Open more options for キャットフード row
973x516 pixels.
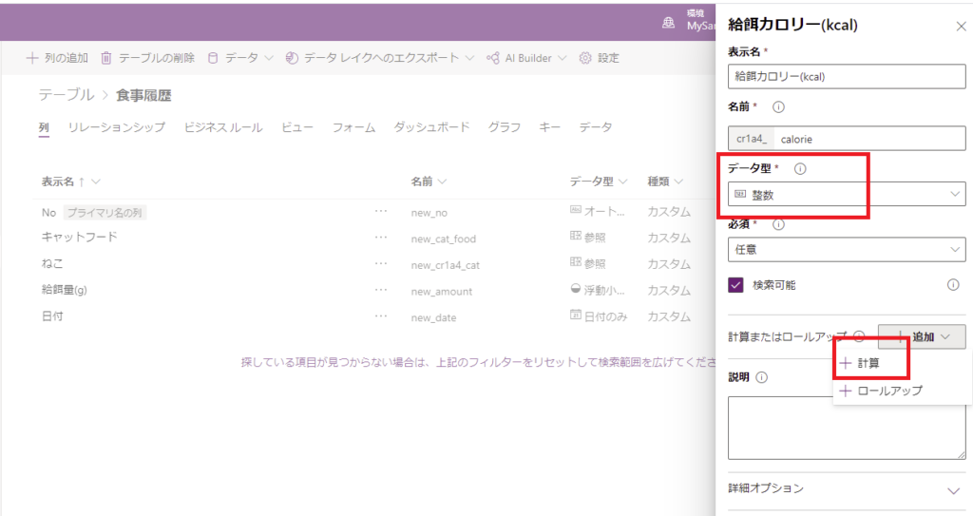pos(381,238)
